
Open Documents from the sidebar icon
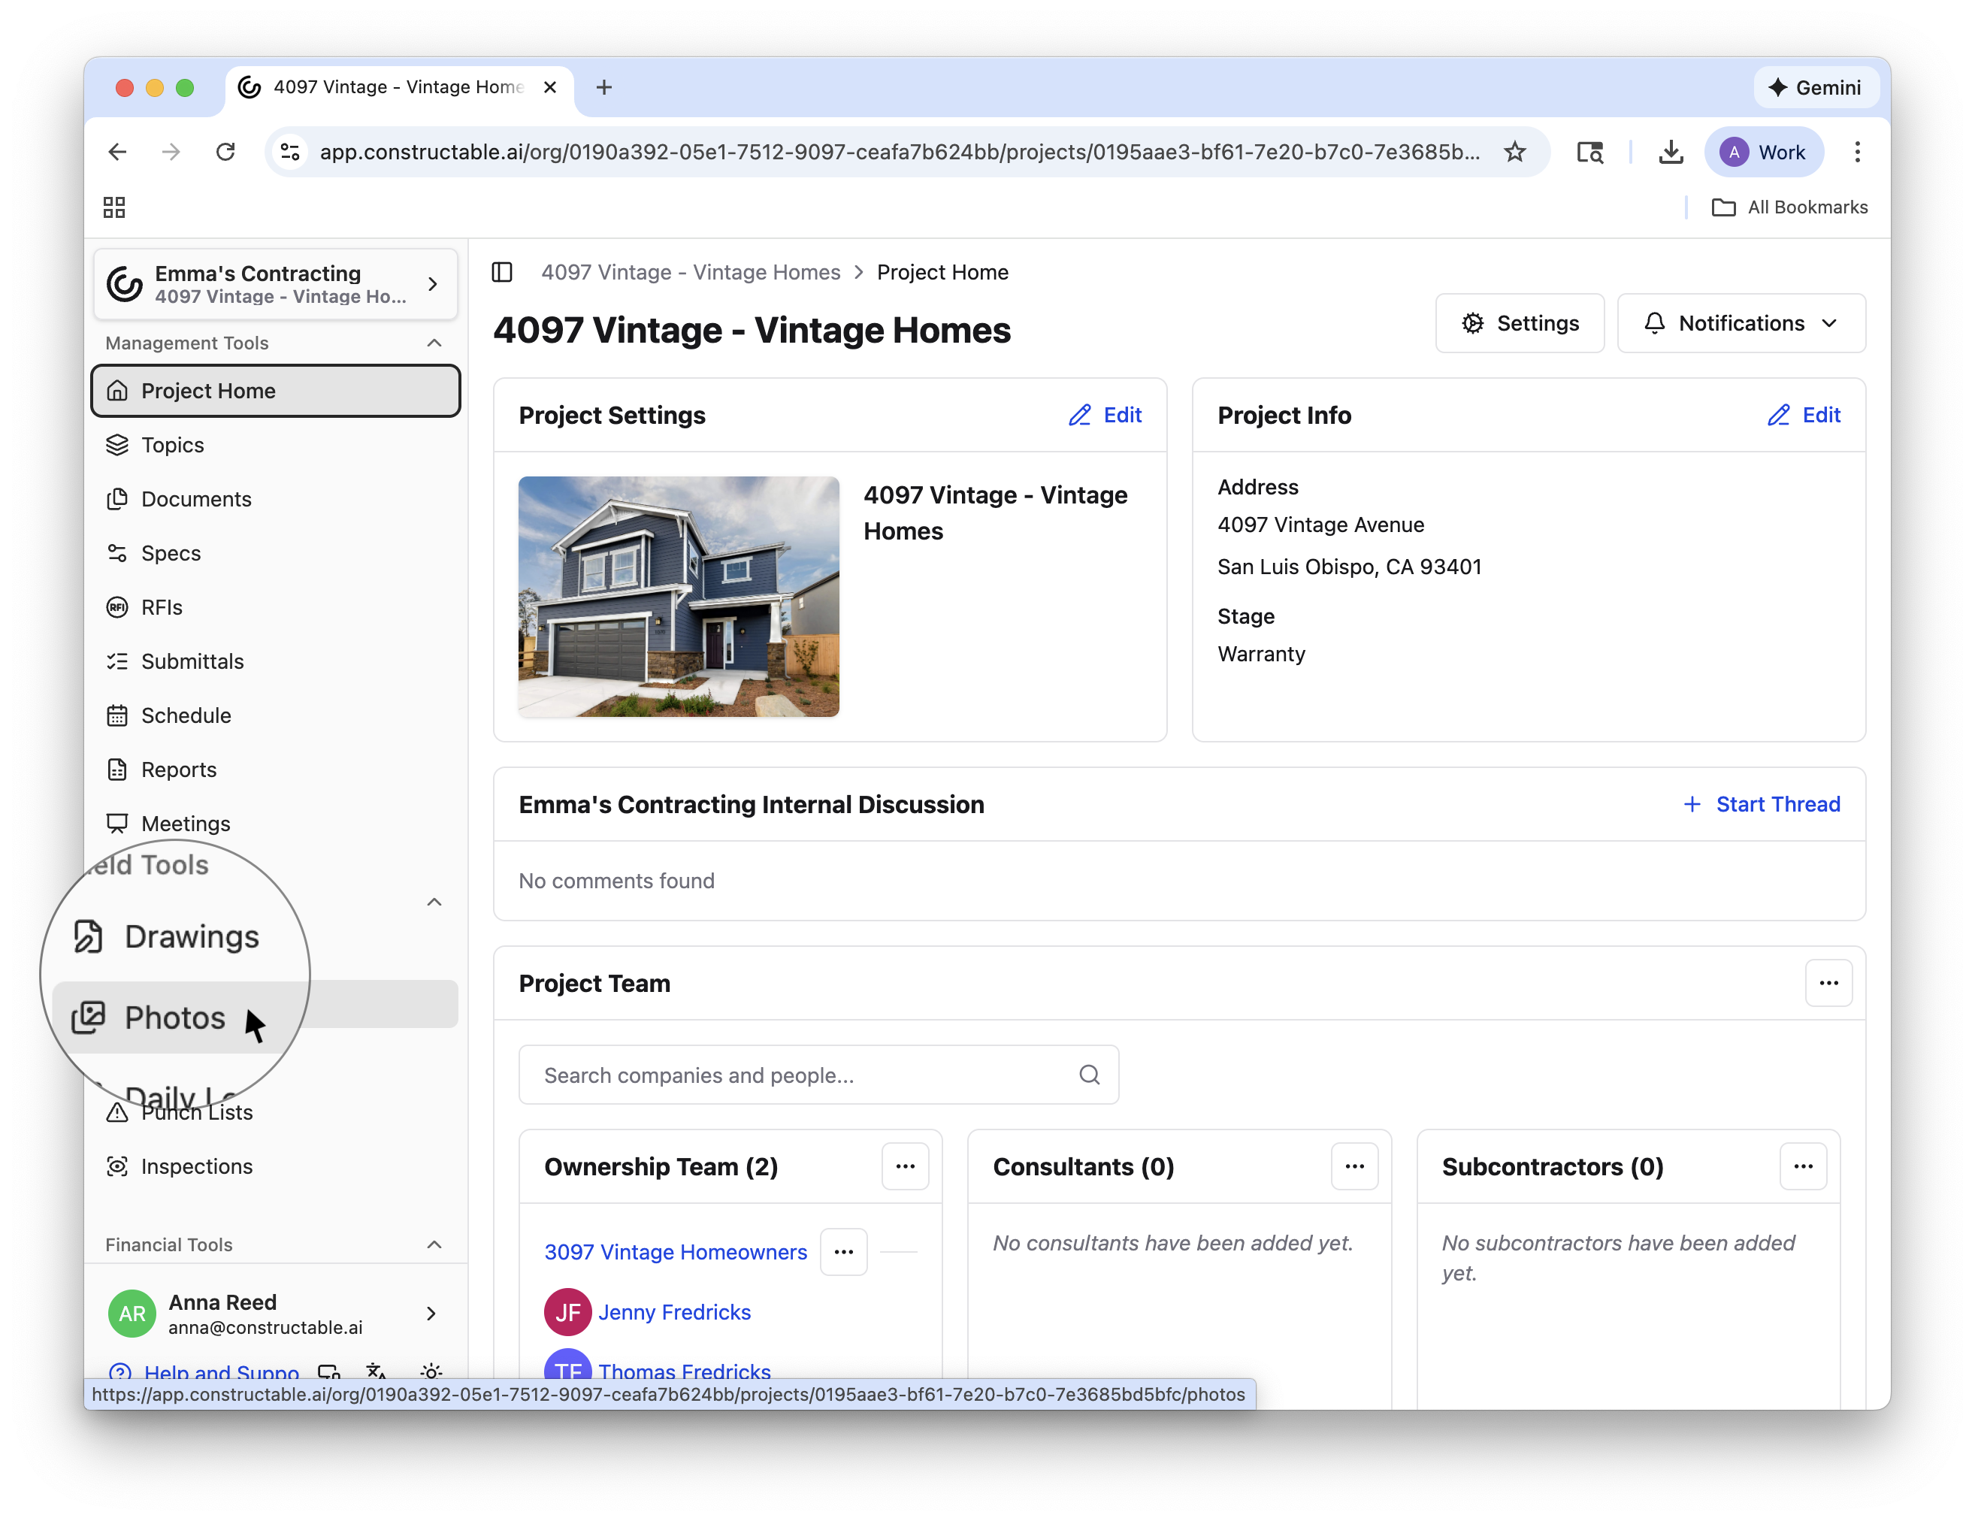click(x=116, y=499)
